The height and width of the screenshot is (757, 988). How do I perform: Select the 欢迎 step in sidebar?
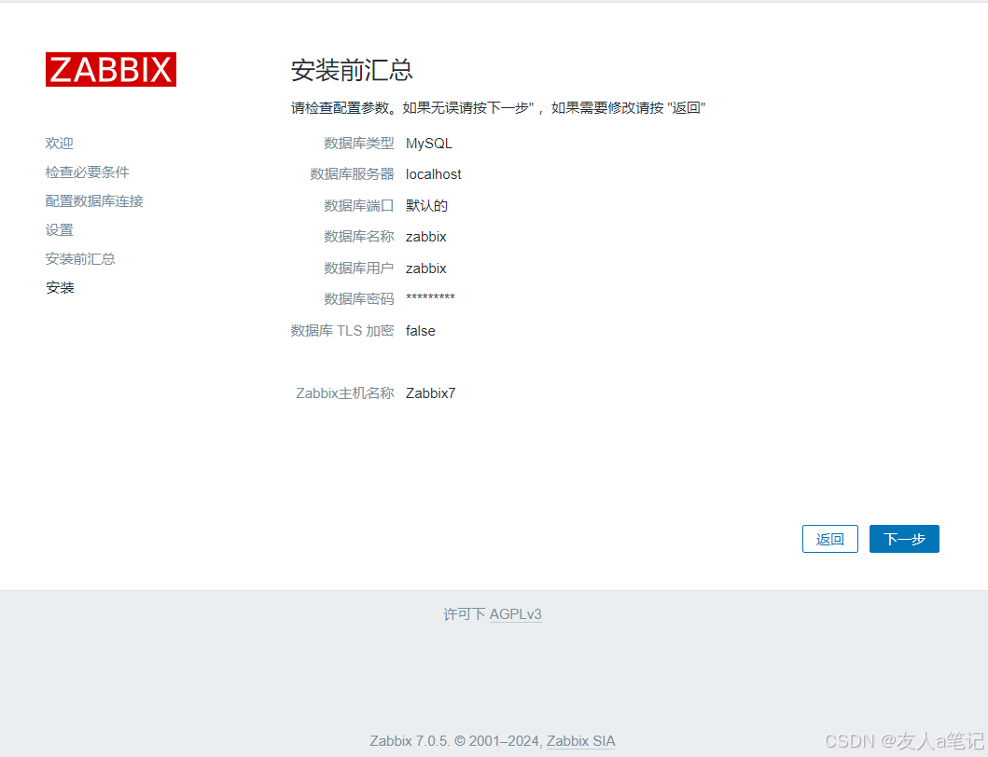[59, 143]
